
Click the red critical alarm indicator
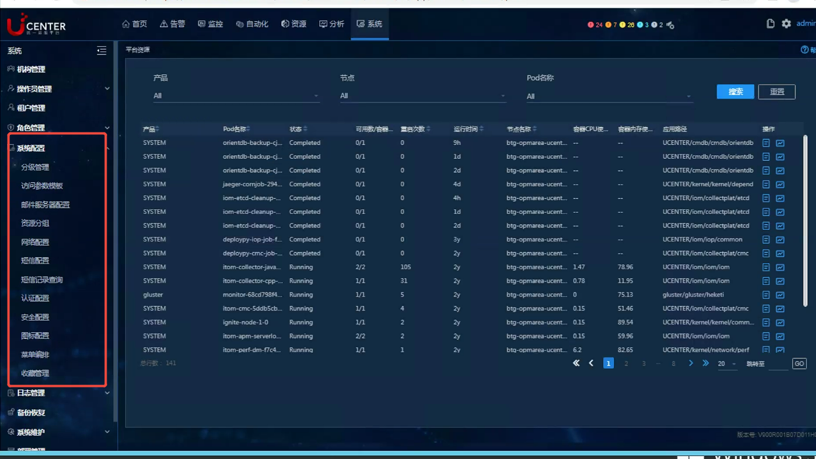click(x=595, y=25)
